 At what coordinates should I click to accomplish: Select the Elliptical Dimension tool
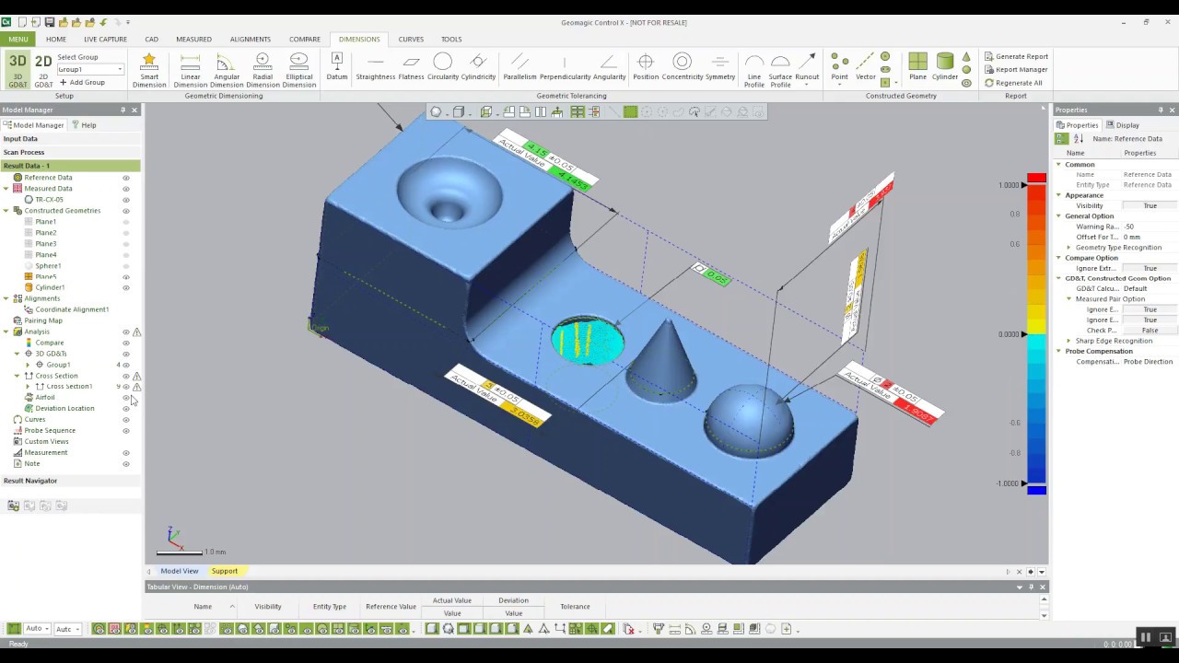298,70
